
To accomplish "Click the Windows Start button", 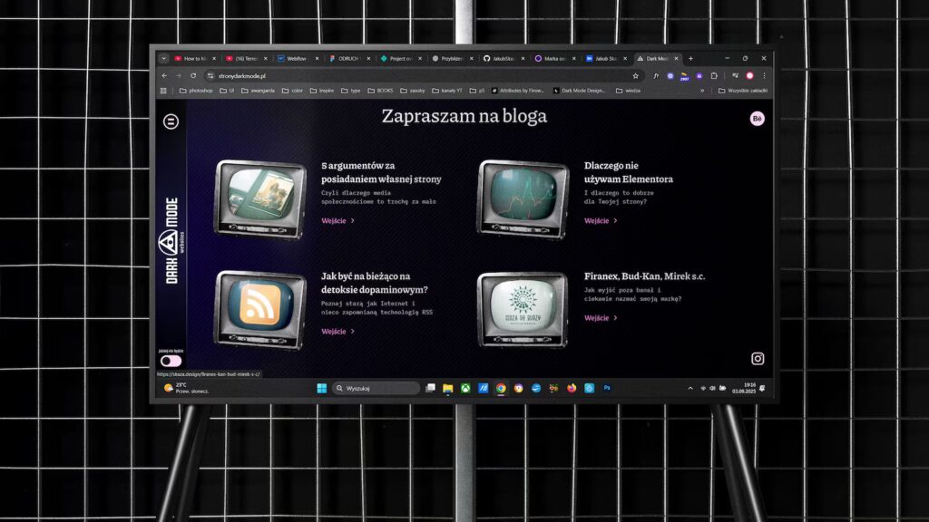I will click(x=321, y=388).
